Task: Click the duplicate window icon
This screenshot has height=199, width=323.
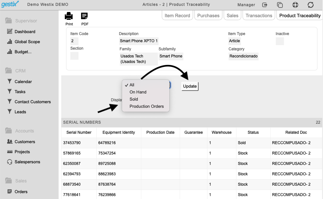Action: 280,5
